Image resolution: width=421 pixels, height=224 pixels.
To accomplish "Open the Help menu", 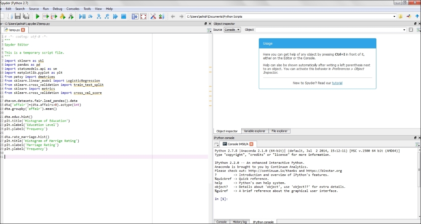I will click(x=109, y=8).
